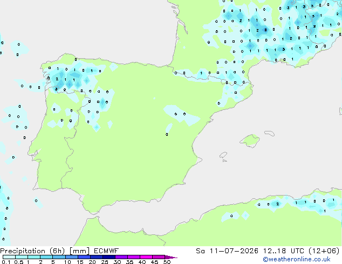Viewport: 342px width, 264px height.
Task: Click the Mallorca island outline
Action: tap(250, 141)
